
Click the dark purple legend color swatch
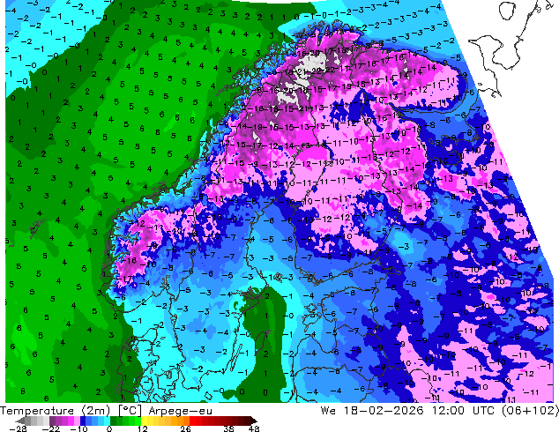coord(52,421)
